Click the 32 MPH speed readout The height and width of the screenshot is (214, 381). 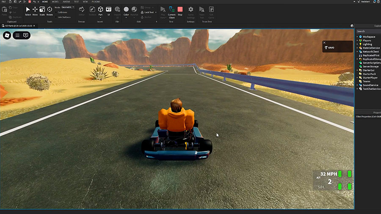coord(329,174)
